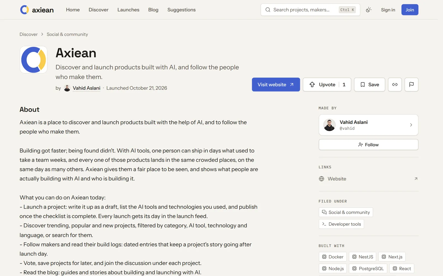Click the PostgreSQL technology tag

(368, 269)
